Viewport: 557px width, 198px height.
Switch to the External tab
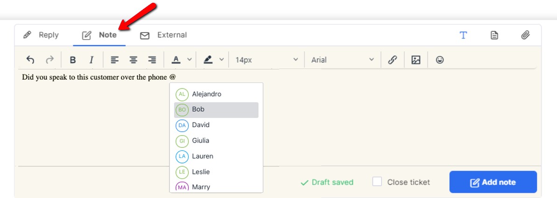tap(163, 35)
